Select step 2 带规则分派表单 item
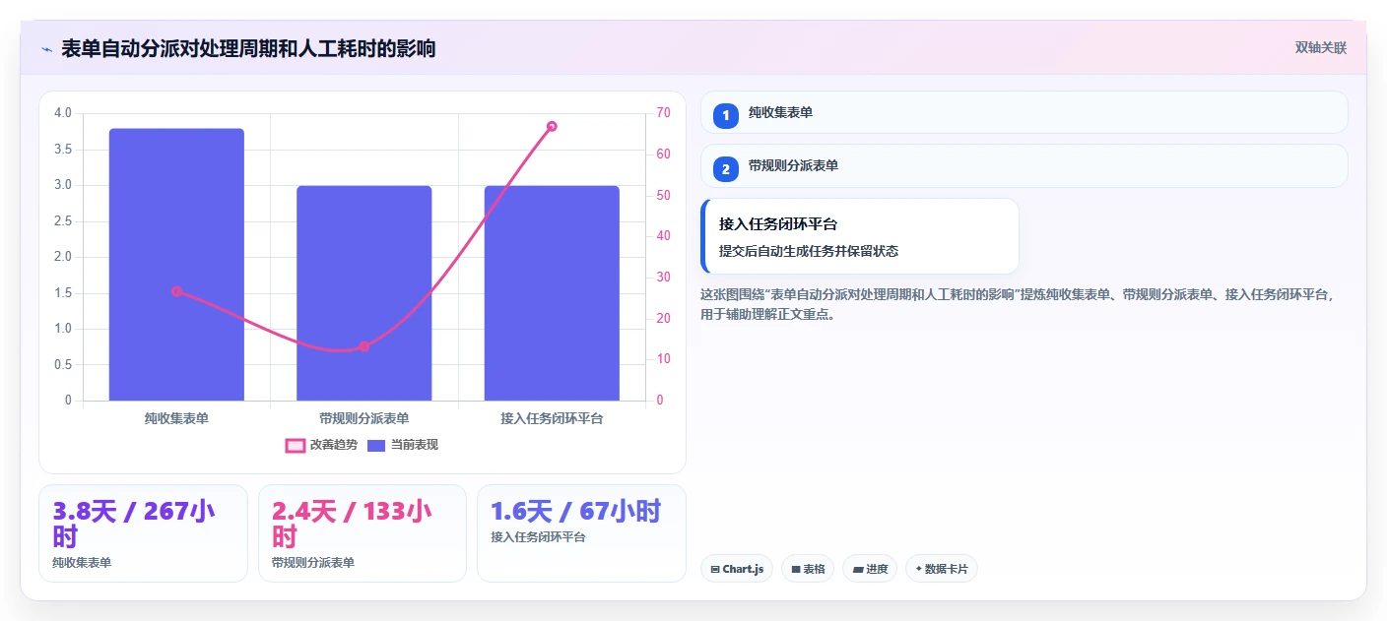The height and width of the screenshot is (621, 1387). click(x=1024, y=166)
